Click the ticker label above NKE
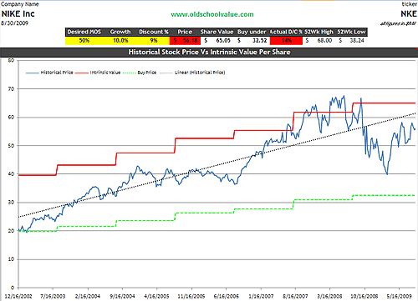Screen dimensions: 418x301 409,4
